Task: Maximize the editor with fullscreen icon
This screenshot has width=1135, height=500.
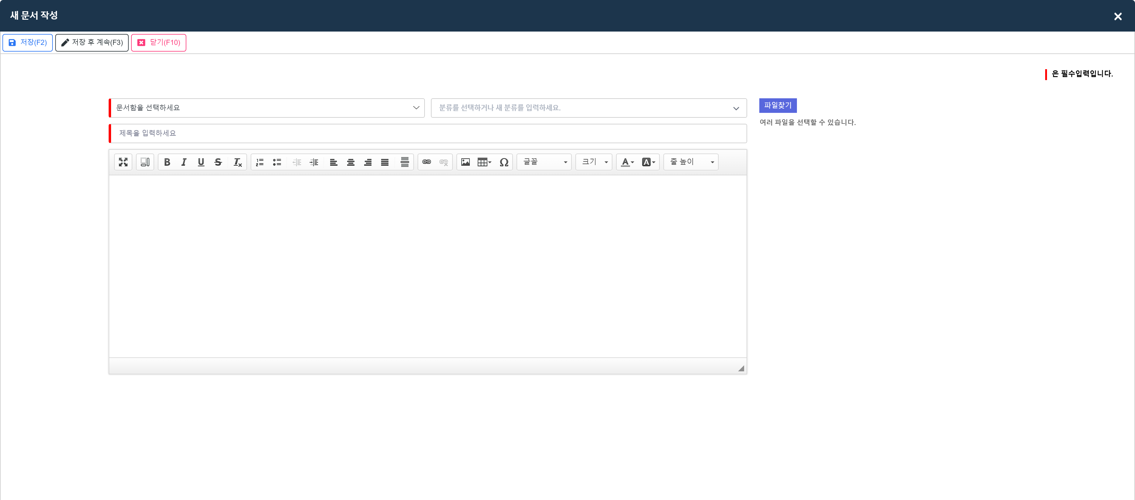Action: click(x=124, y=162)
